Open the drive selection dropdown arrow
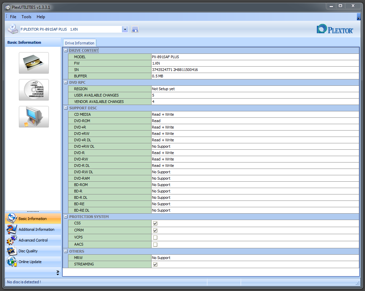Viewport: 365px width, 291px height. click(125, 29)
